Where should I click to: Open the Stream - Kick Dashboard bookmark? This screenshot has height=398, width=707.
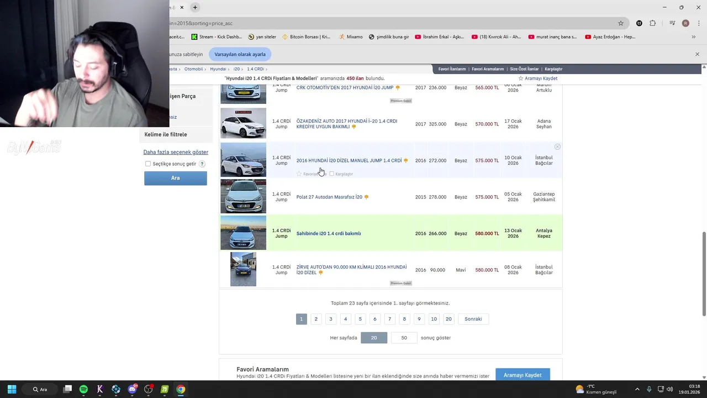pyautogui.click(x=217, y=37)
